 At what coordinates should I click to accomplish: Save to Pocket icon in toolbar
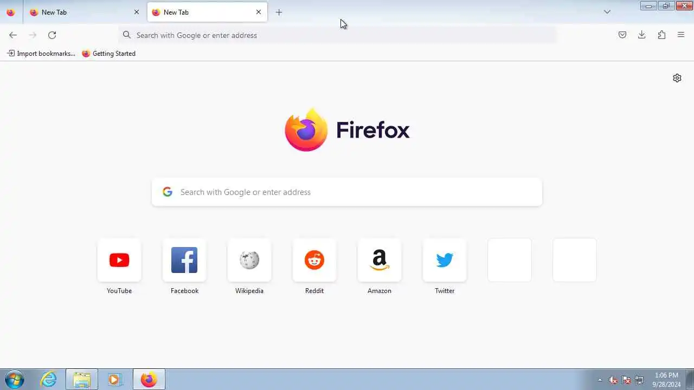pyautogui.click(x=622, y=35)
